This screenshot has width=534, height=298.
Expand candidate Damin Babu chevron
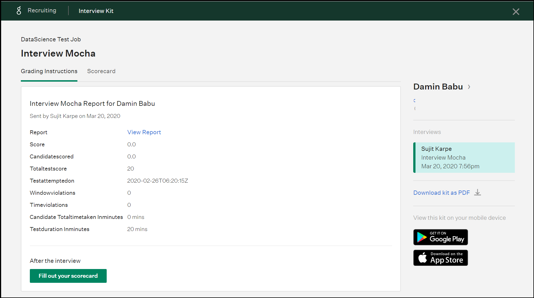coord(469,87)
